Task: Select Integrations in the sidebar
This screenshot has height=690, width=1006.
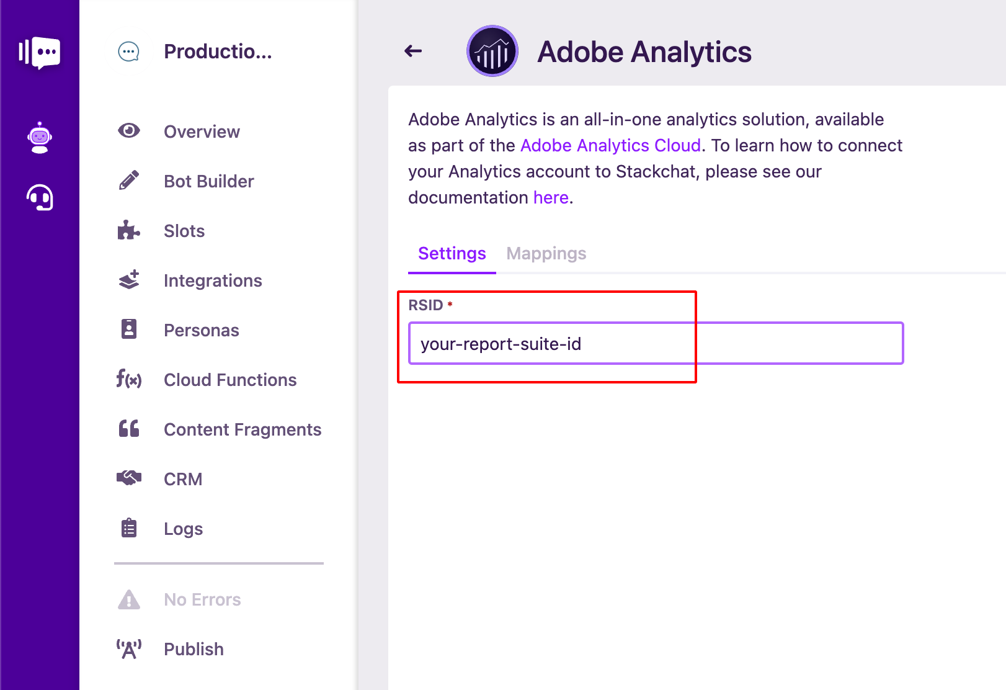Action: pyautogui.click(x=213, y=280)
